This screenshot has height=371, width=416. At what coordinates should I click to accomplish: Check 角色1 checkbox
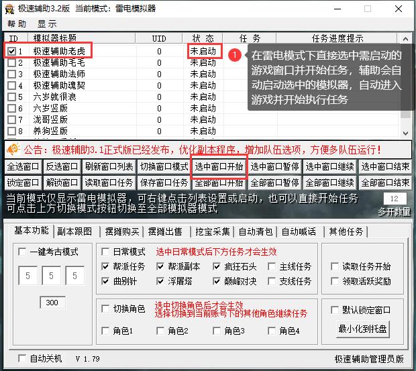pos(105,331)
